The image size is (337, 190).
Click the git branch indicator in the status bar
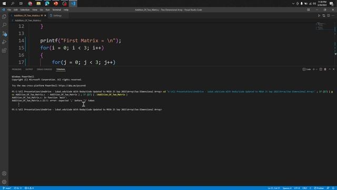[x=7, y=188]
